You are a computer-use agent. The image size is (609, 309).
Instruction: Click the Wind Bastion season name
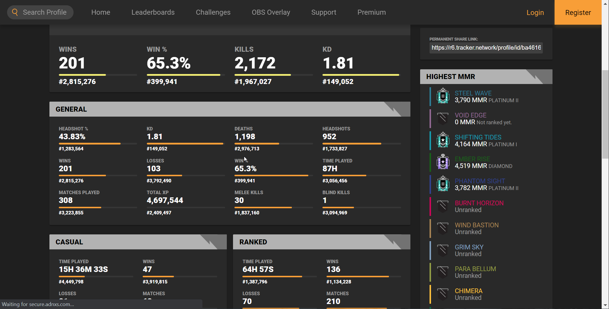(x=477, y=225)
